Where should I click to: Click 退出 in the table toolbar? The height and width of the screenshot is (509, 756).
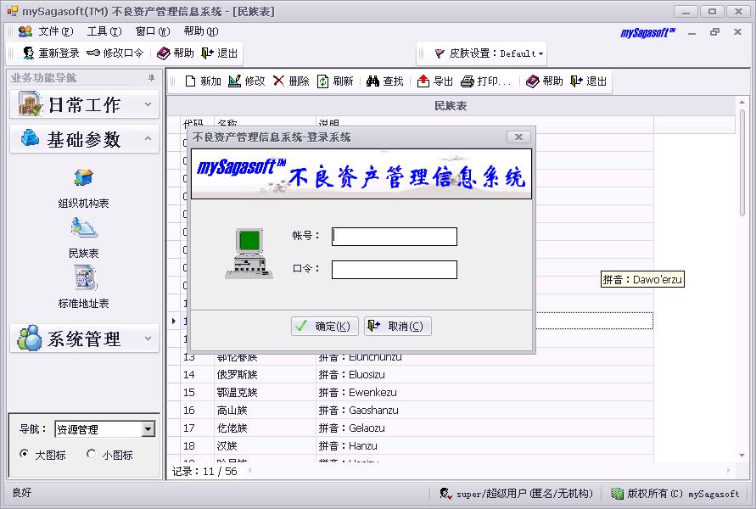point(589,81)
